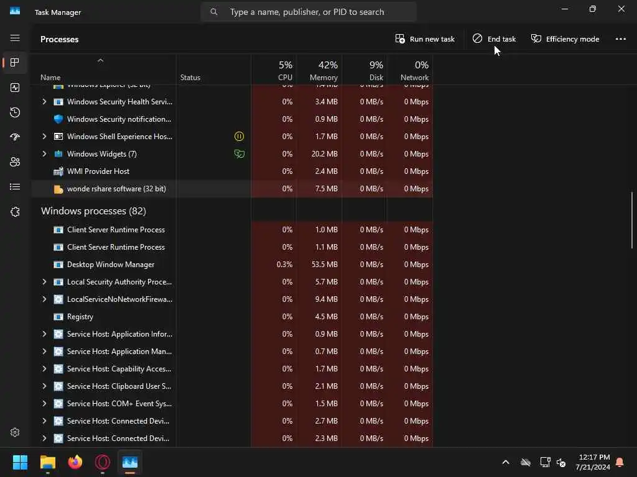This screenshot has height=477, width=637.
Task: Click the Windows Security notification shield icon
Action: click(x=58, y=119)
